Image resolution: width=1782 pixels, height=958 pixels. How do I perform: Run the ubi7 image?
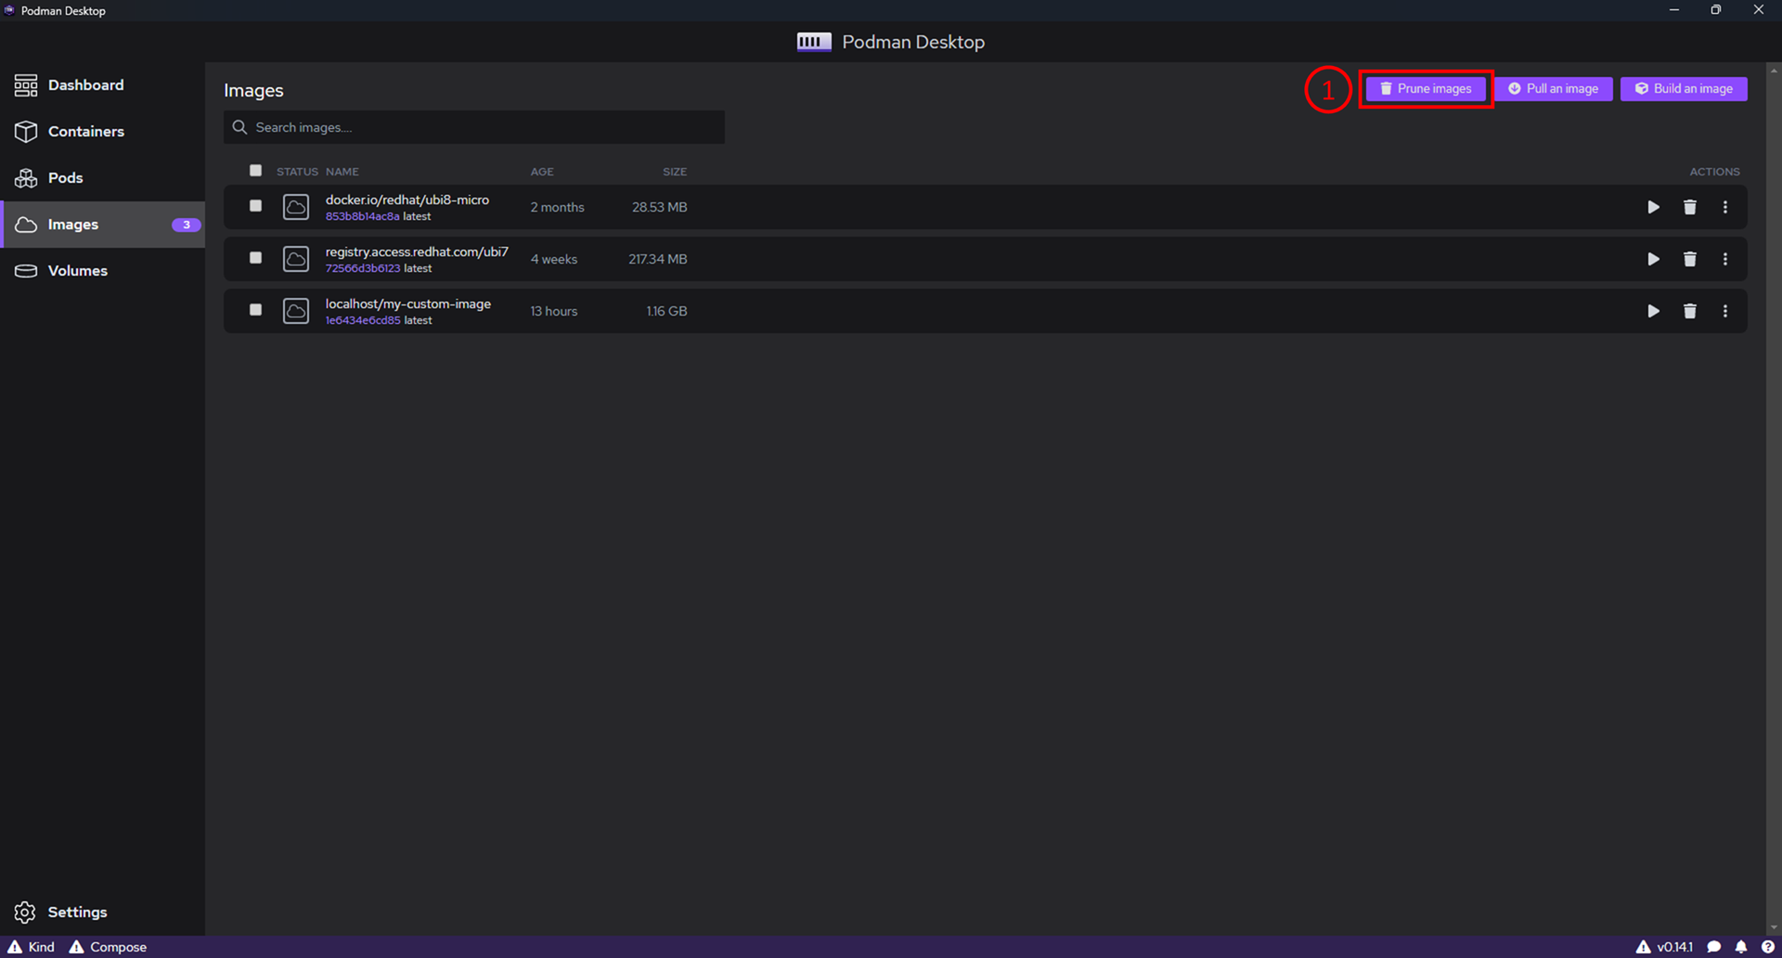1653,259
